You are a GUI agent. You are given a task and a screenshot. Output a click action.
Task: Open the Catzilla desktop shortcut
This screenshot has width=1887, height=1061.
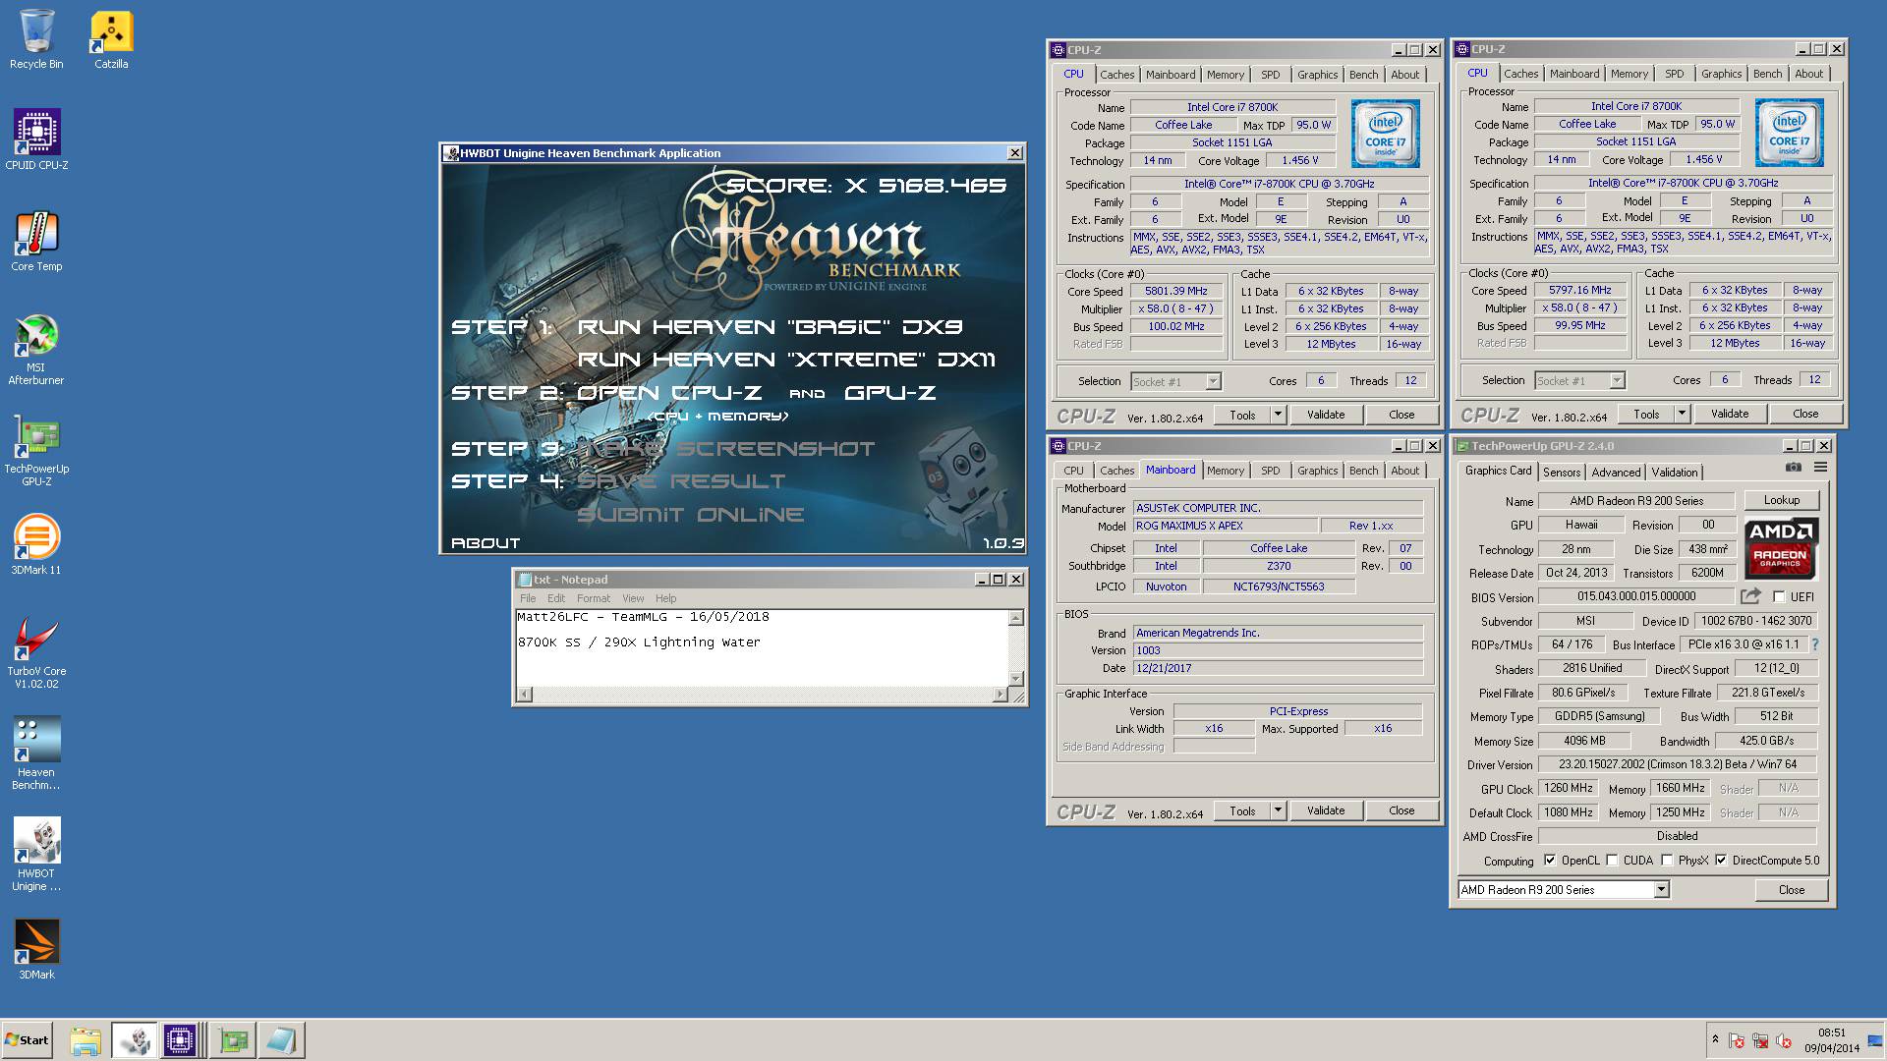pyautogui.click(x=111, y=39)
